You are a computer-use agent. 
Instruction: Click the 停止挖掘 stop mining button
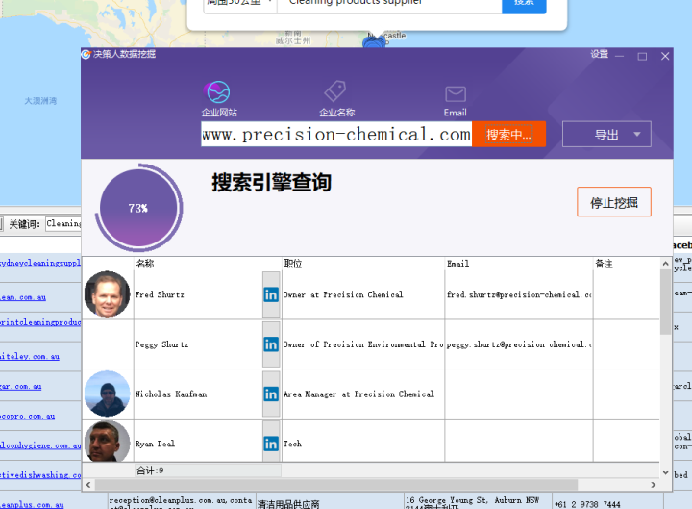pos(614,202)
